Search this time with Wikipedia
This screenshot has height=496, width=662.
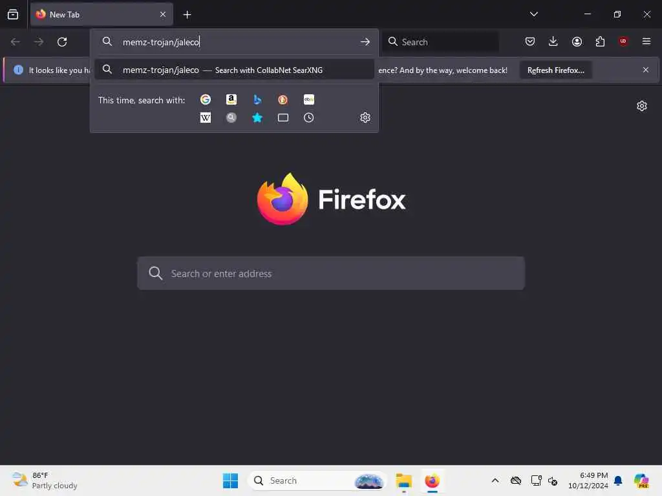[205, 118]
